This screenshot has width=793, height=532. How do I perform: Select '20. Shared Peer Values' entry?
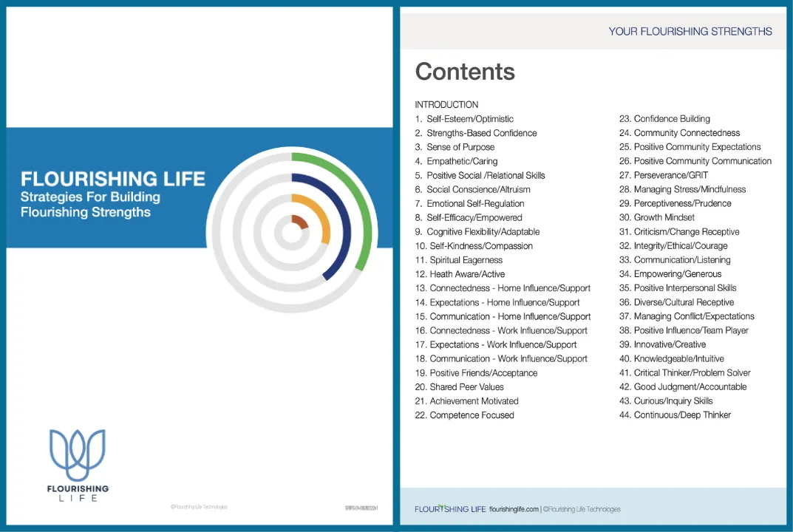click(x=459, y=387)
